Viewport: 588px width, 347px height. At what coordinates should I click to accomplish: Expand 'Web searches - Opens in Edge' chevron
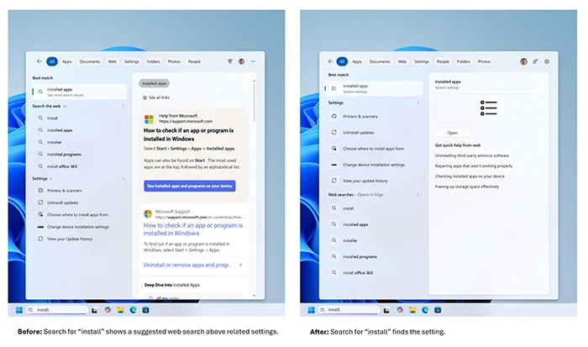[x=417, y=195]
